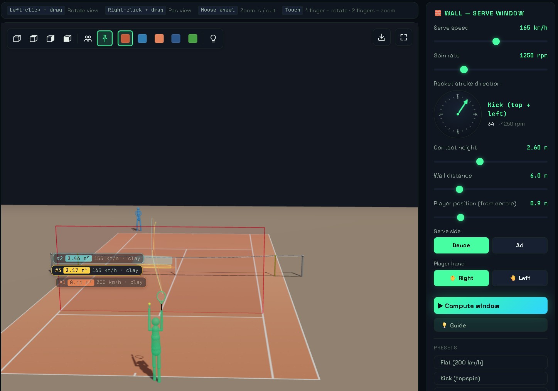
Task: Select the cube view with shaded side face
Action: (51, 39)
